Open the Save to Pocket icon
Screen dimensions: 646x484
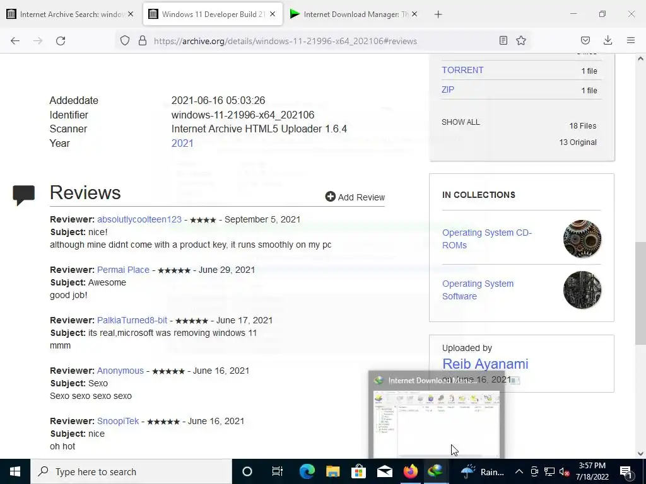click(x=585, y=40)
